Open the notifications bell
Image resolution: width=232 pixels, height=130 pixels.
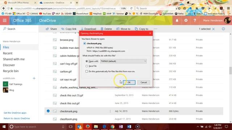[177, 21]
